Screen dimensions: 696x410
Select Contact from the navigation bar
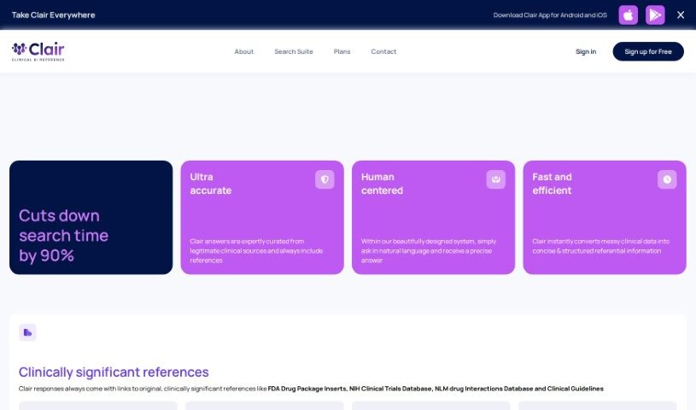click(x=383, y=52)
